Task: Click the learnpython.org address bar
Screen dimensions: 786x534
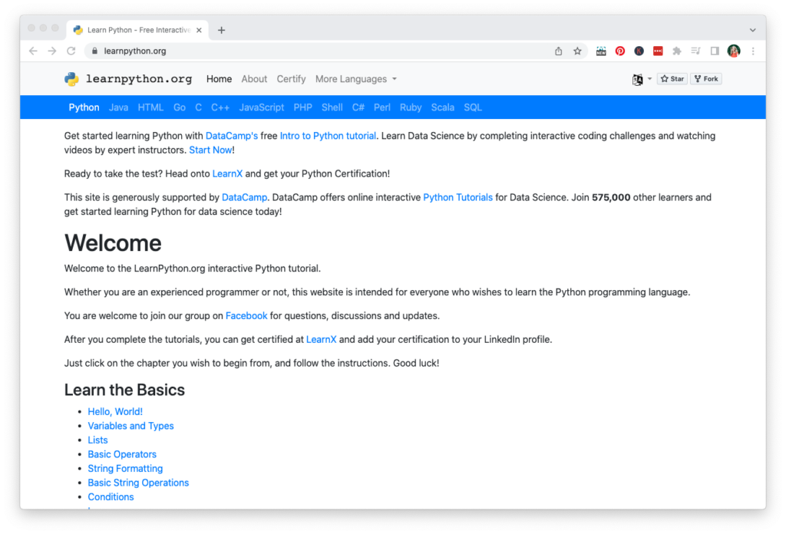Action: pos(307,51)
